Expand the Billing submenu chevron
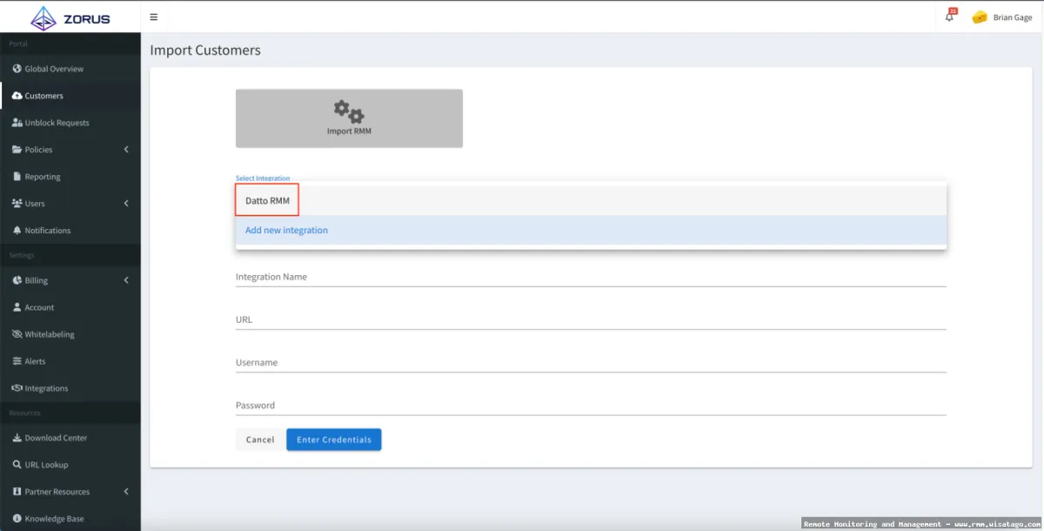The width and height of the screenshot is (1044, 531). 126,280
